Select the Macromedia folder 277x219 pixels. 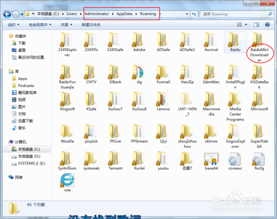coord(211,104)
